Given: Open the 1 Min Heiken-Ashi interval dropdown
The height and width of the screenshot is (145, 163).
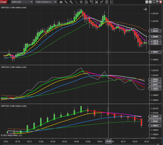Looking at the screenshot, I should [x=46, y=2].
